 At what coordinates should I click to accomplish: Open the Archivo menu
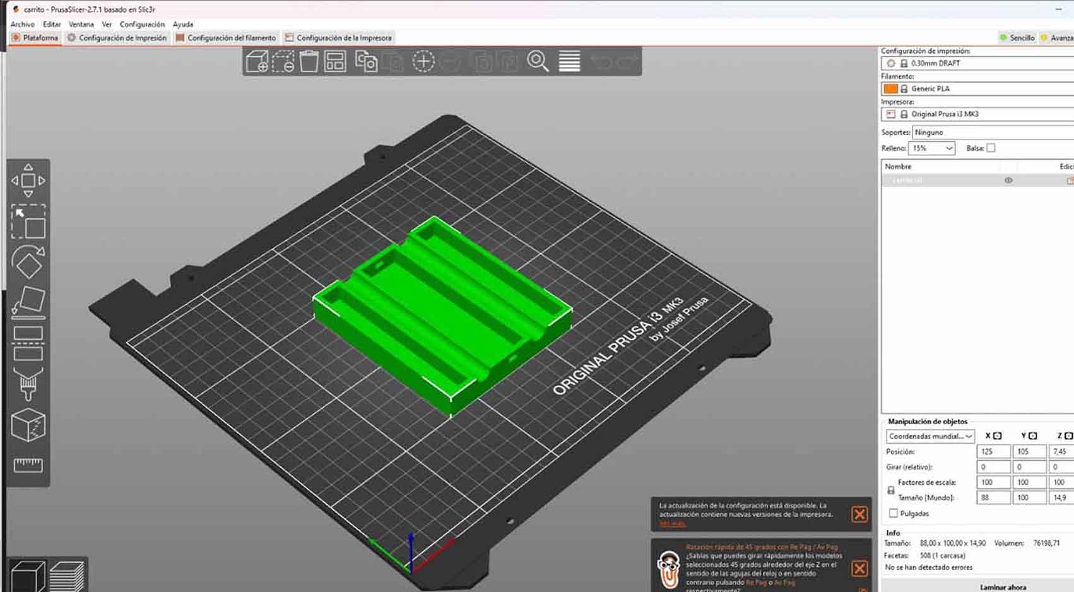(23, 24)
